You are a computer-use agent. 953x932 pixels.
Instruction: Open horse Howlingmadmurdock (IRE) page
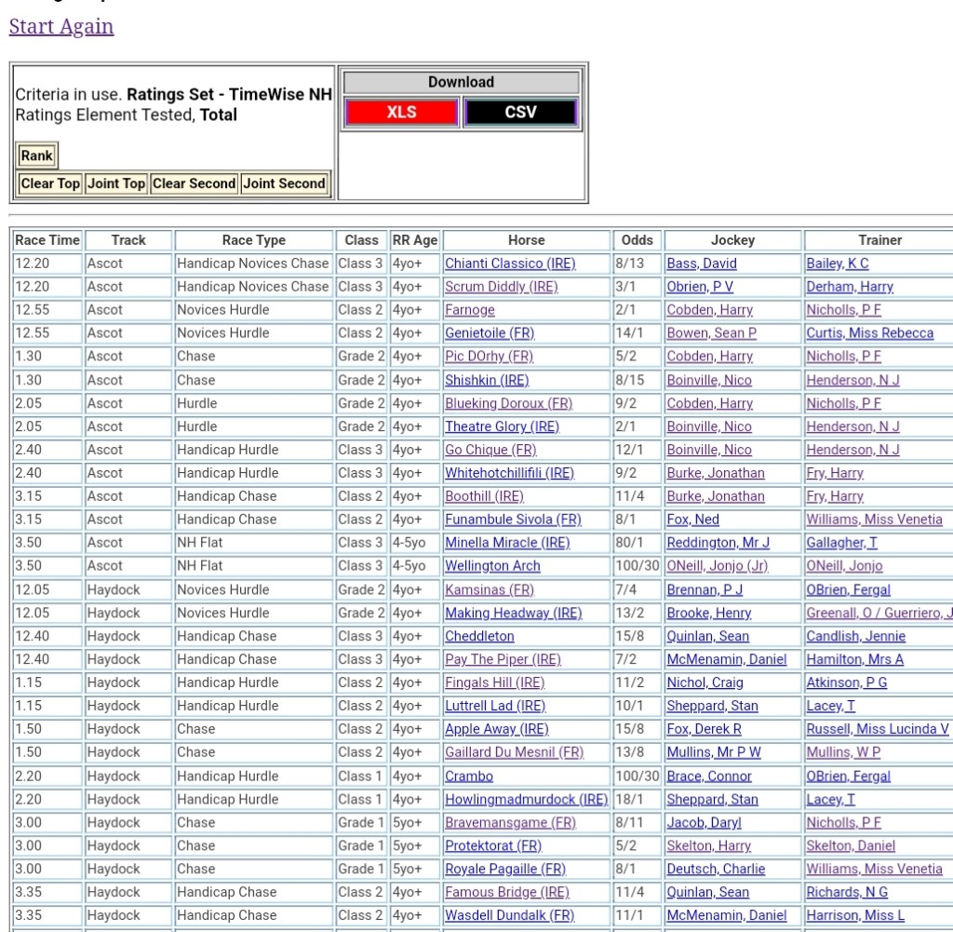pyautogui.click(x=526, y=799)
